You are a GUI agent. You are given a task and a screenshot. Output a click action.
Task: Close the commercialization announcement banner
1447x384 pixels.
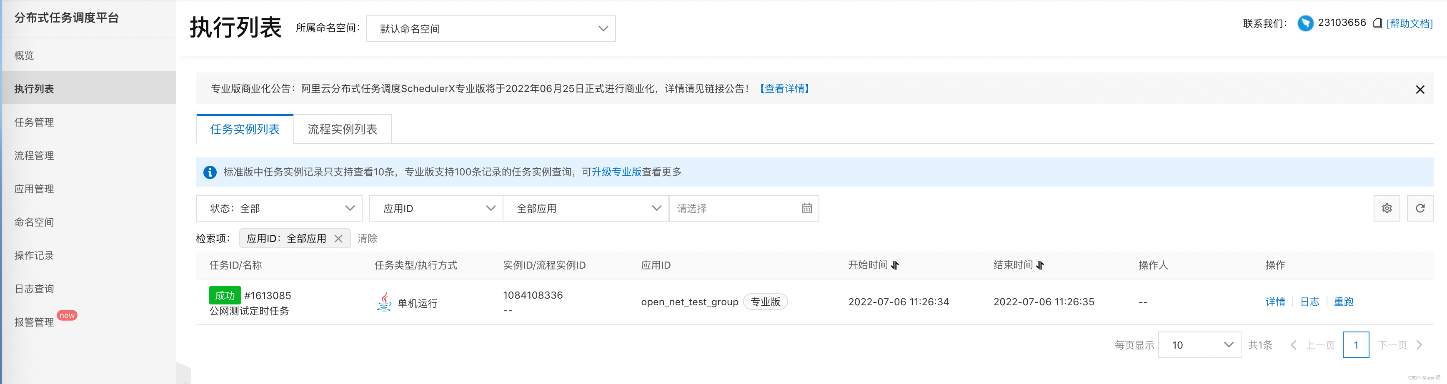click(1419, 89)
